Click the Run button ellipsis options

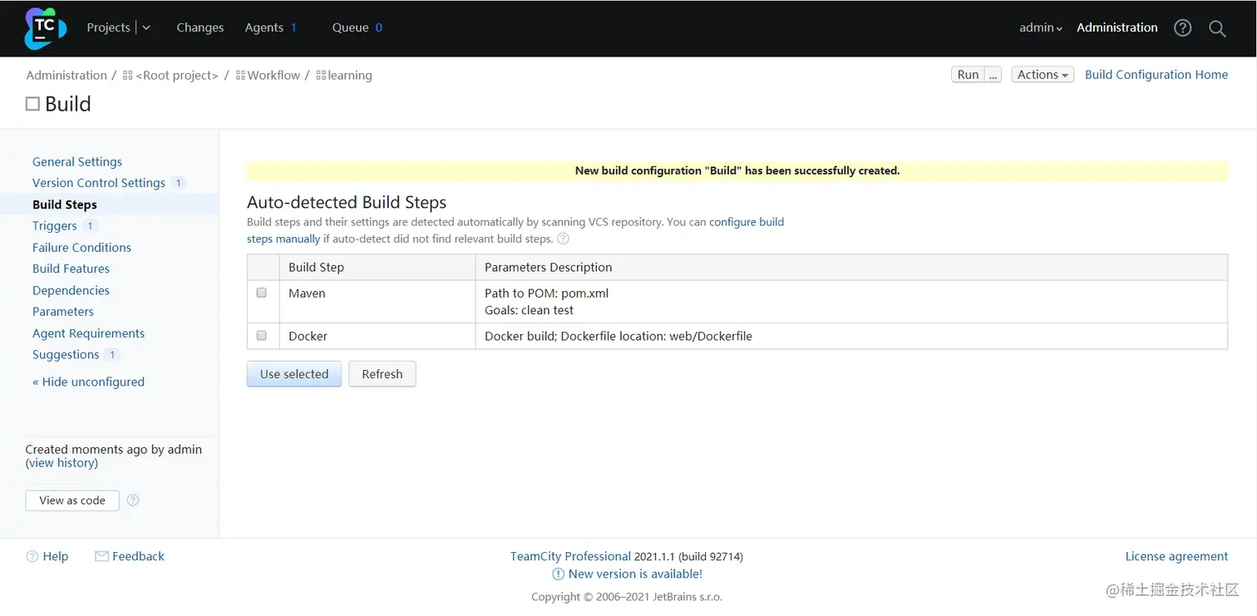click(993, 75)
